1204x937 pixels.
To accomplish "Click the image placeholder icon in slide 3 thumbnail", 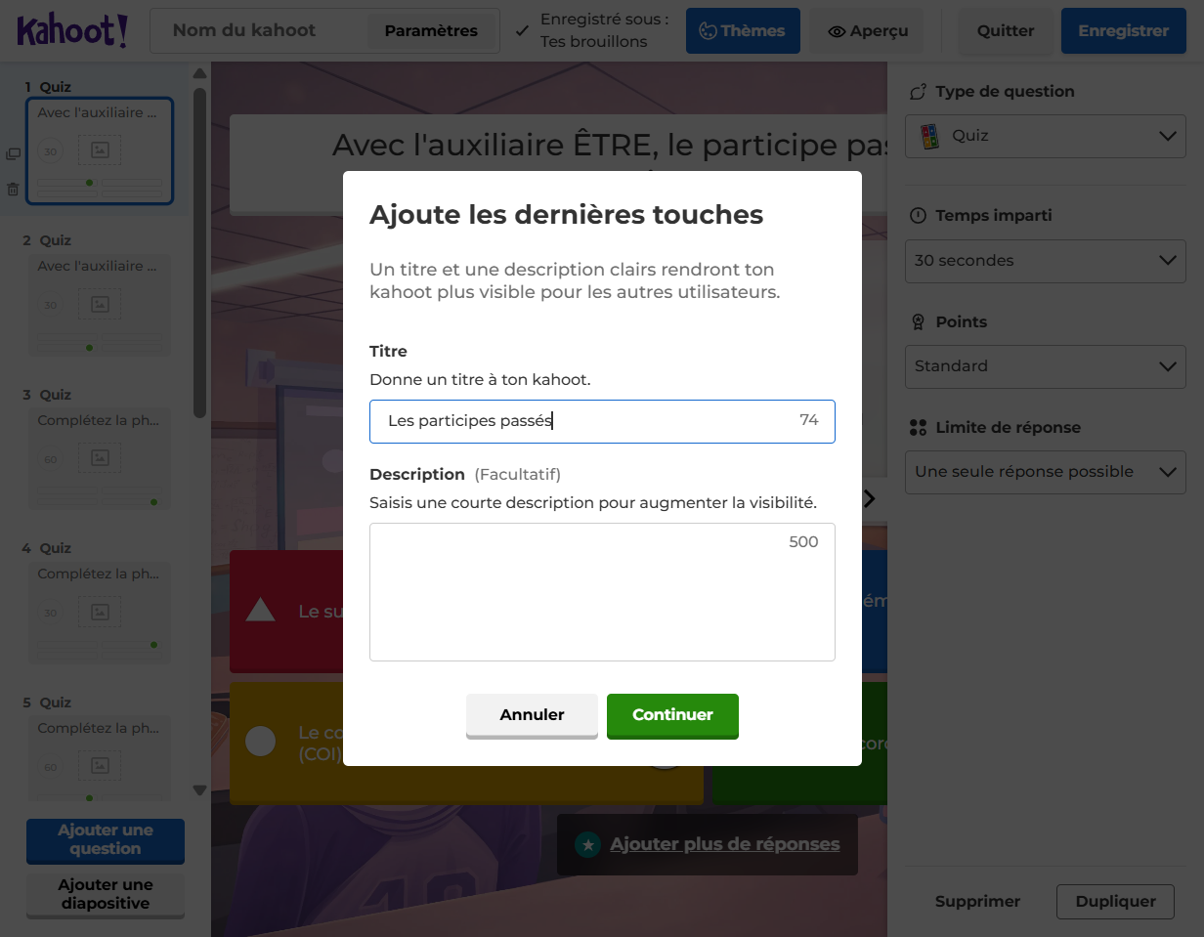I will (100, 457).
